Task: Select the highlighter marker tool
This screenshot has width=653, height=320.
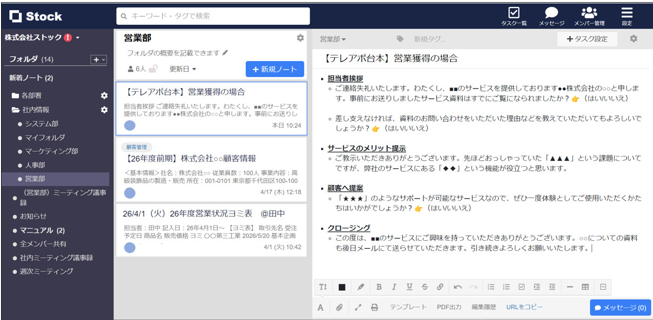Action: click(x=361, y=287)
